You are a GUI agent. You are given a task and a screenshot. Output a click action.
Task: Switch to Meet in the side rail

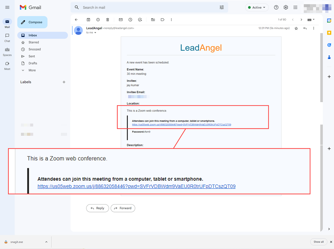coord(7,66)
